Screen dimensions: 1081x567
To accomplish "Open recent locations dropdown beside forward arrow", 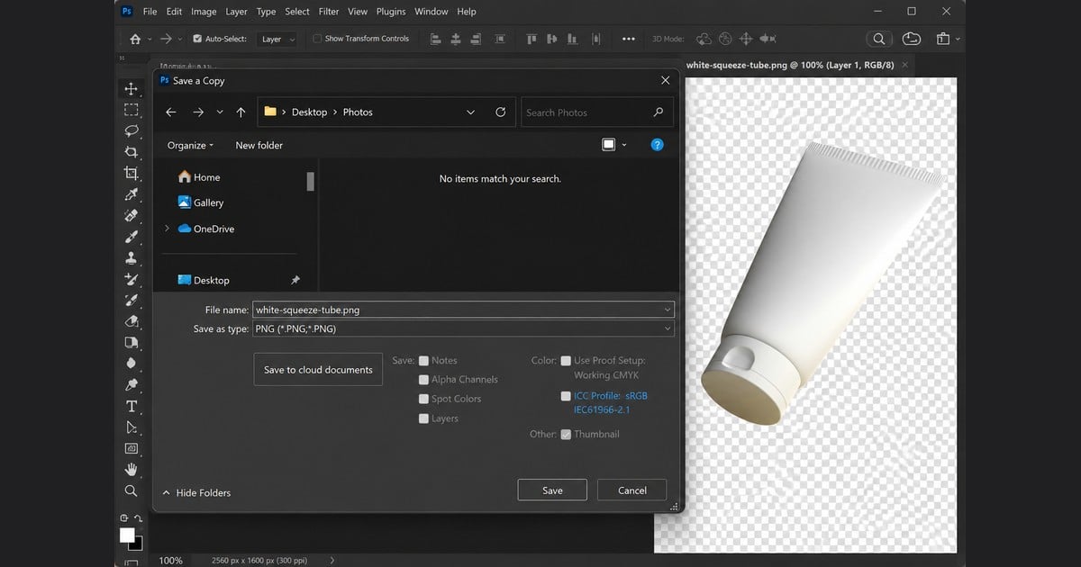I will click(220, 112).
